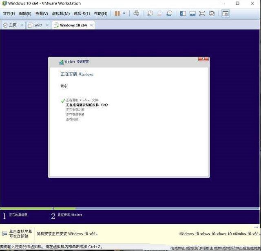261x251 pixels.
Task: Open the snapshot manager icon
Action: click(169, 13)
